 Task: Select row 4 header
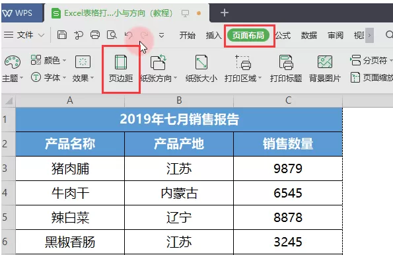(x=9, y=192)
